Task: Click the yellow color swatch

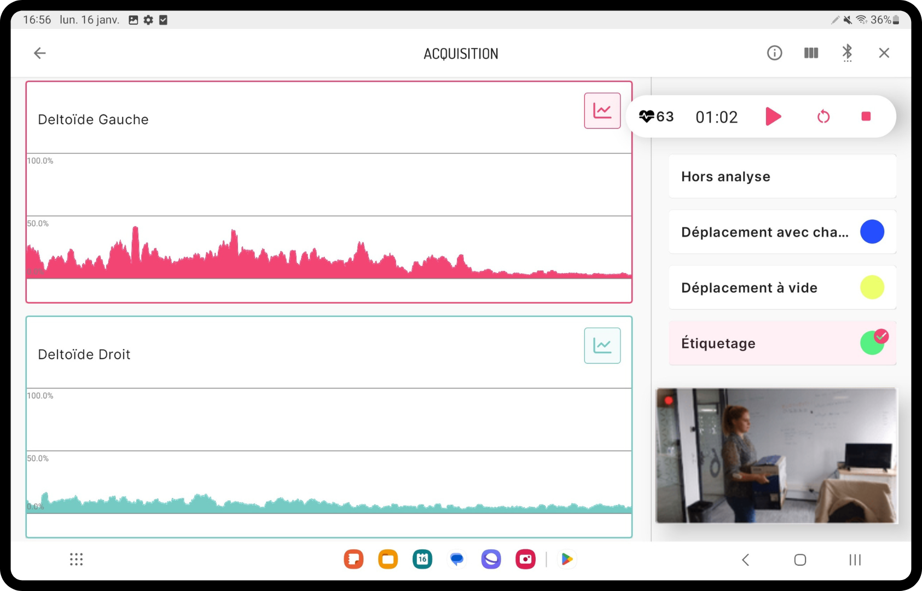Action: [x=872, y=288]
